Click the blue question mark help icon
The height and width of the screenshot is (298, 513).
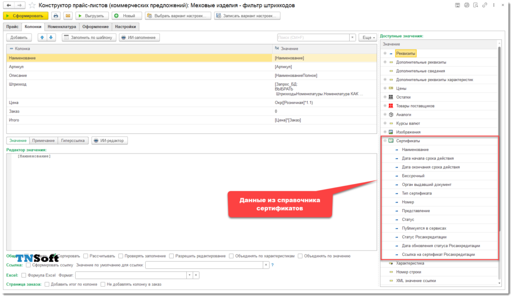click(x=272, y=265)
